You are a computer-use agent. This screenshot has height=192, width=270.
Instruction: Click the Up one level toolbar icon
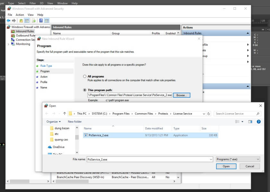pyautogui.click(x=21, y=21)
